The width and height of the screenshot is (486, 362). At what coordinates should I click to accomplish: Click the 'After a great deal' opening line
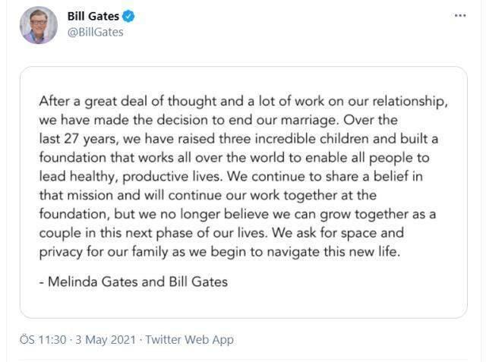point(244,101)
